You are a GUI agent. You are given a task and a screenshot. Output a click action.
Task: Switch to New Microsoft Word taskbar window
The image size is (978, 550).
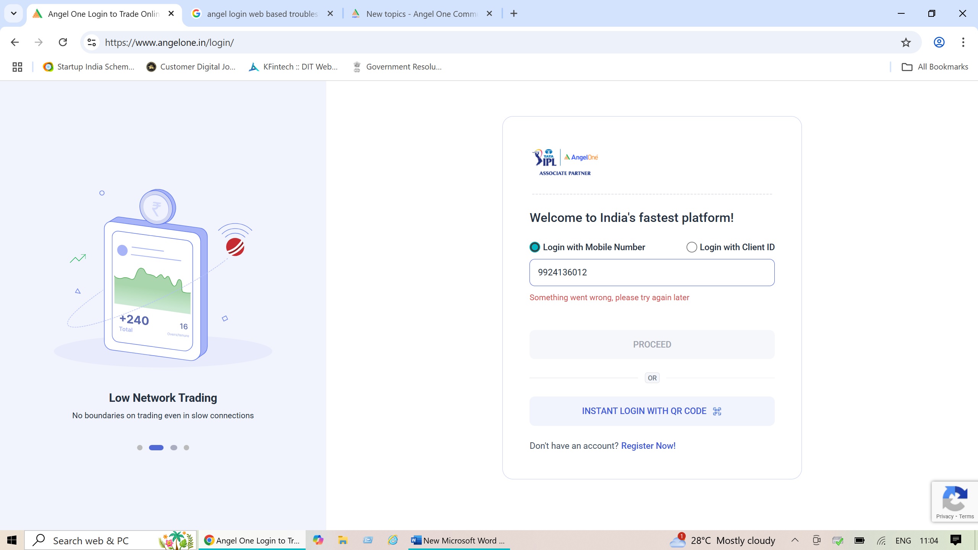pyautogui.click(x=459, y=540)
